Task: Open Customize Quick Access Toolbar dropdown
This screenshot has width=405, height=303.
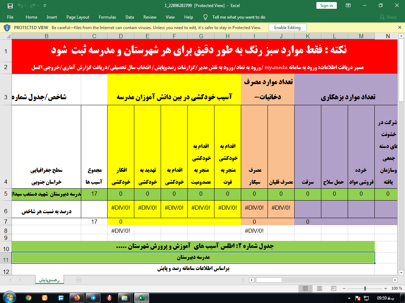Action: coord(44,6)
